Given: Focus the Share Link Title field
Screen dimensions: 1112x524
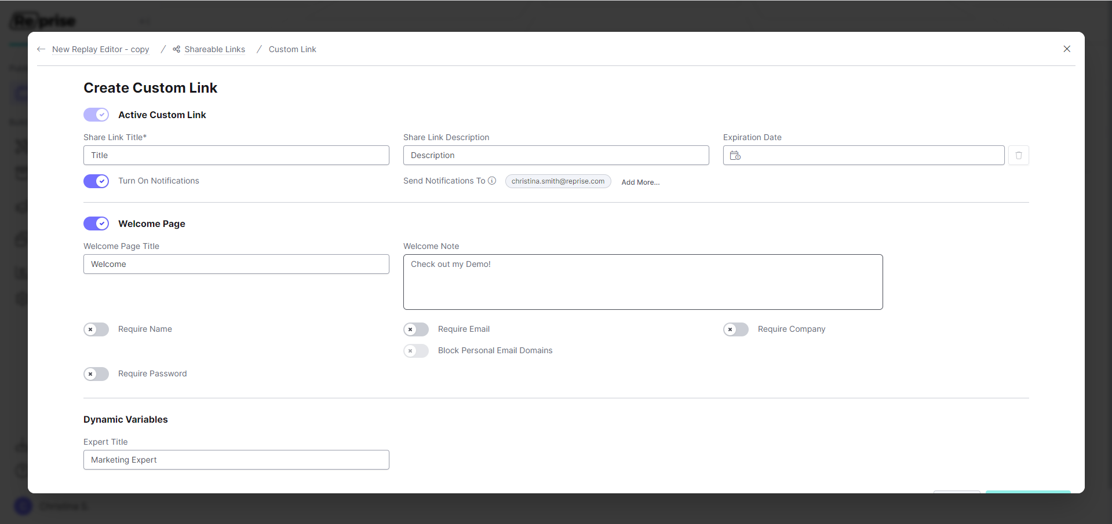Looking at the screenshot, I should click(236, 155).
